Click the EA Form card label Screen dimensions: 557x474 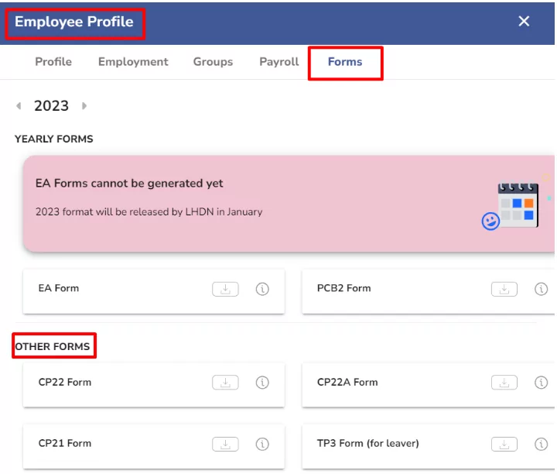59,288
